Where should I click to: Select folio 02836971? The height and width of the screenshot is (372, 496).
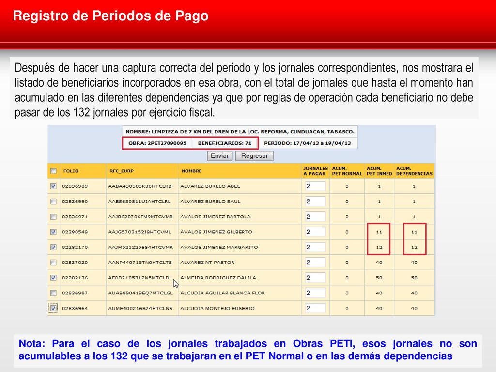point(75,217)
